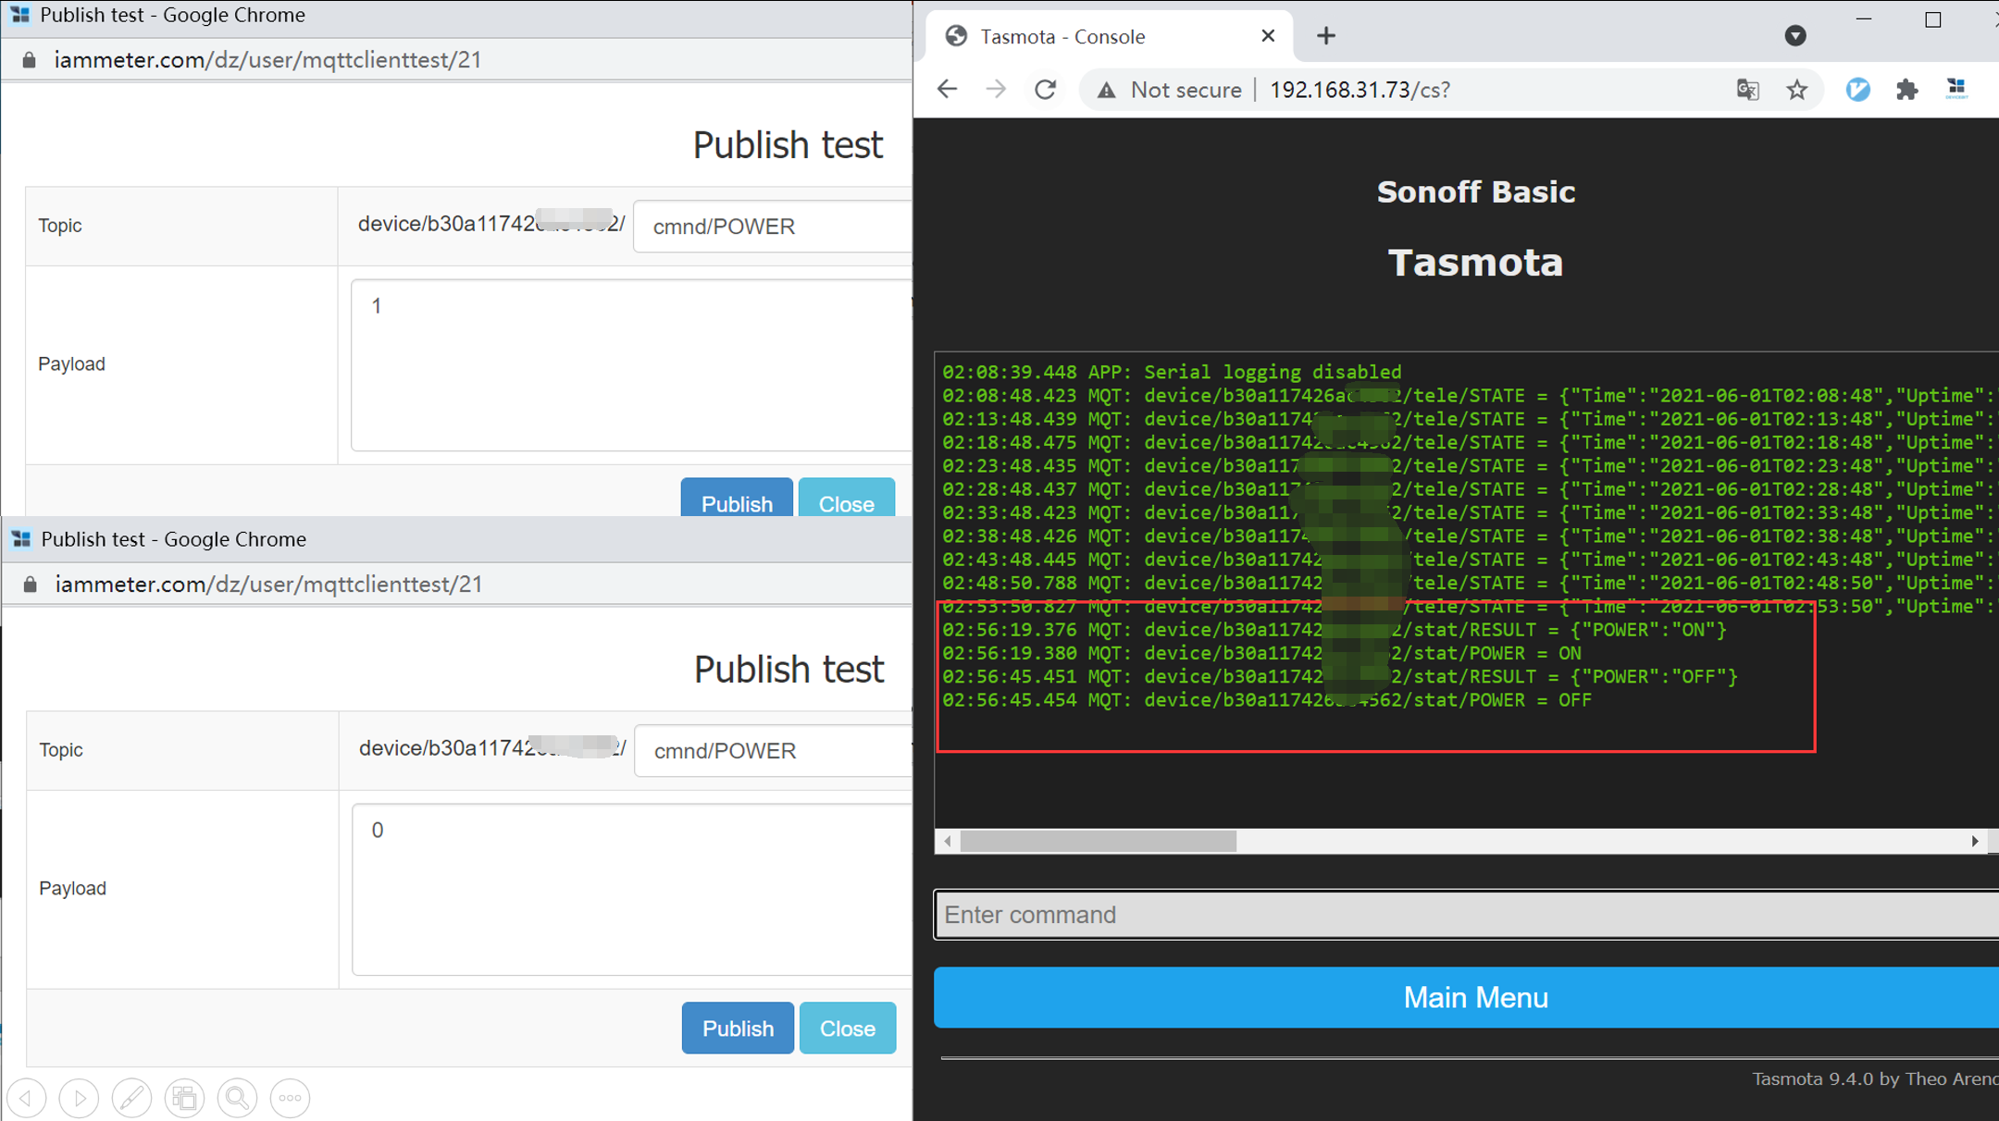Click previous image arrow in viewer toolbar
This screenshot has width=1999, height=1121.
tap(27, 1098)
